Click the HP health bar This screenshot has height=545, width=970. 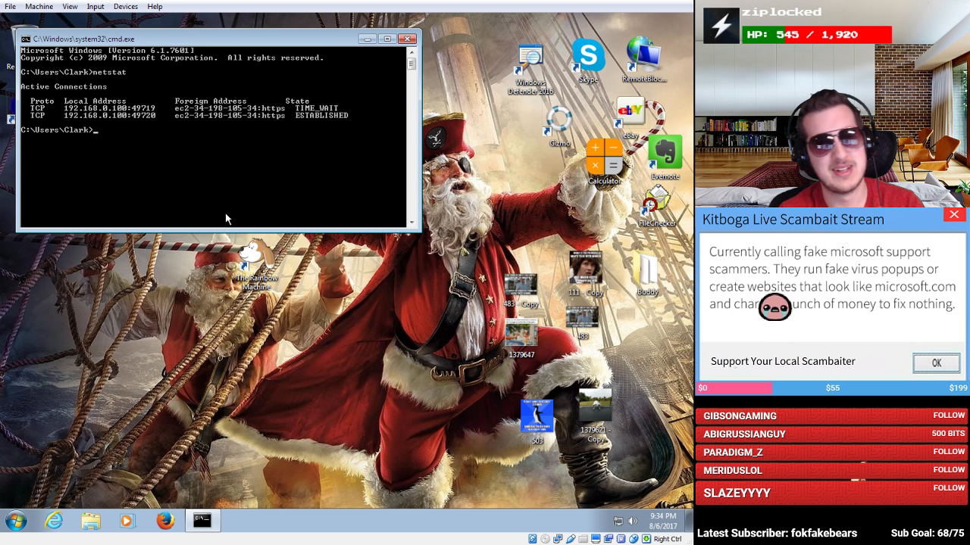pos(816,35)
